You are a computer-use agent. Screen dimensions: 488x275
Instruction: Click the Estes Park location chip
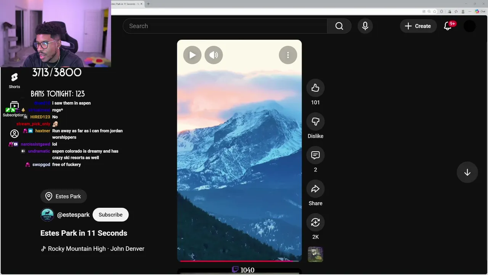click(x=64, y=196)
